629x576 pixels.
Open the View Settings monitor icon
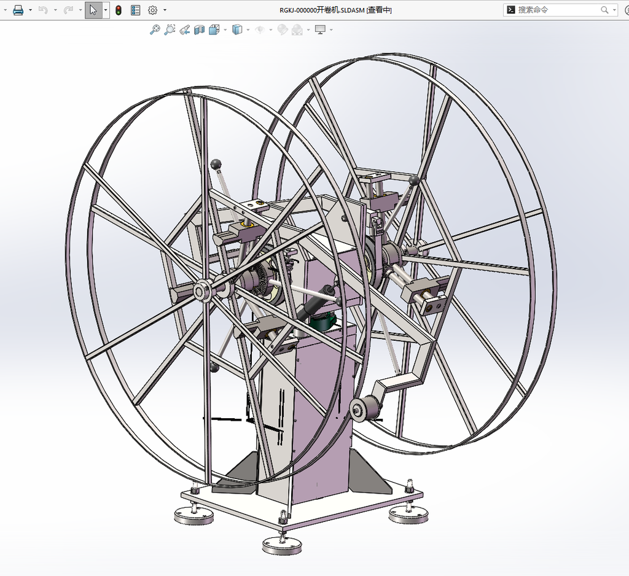[x=320, y=29]
